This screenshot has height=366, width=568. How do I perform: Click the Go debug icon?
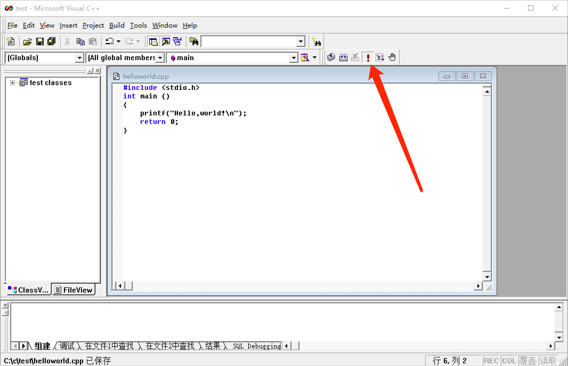click(x=380, y=57)
